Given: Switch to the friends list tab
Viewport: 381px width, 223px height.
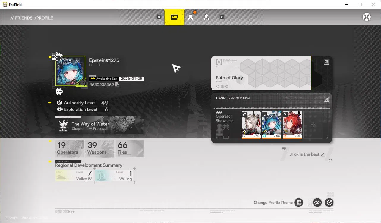Looking at the screenshot, I should click(x=190, y=17).
